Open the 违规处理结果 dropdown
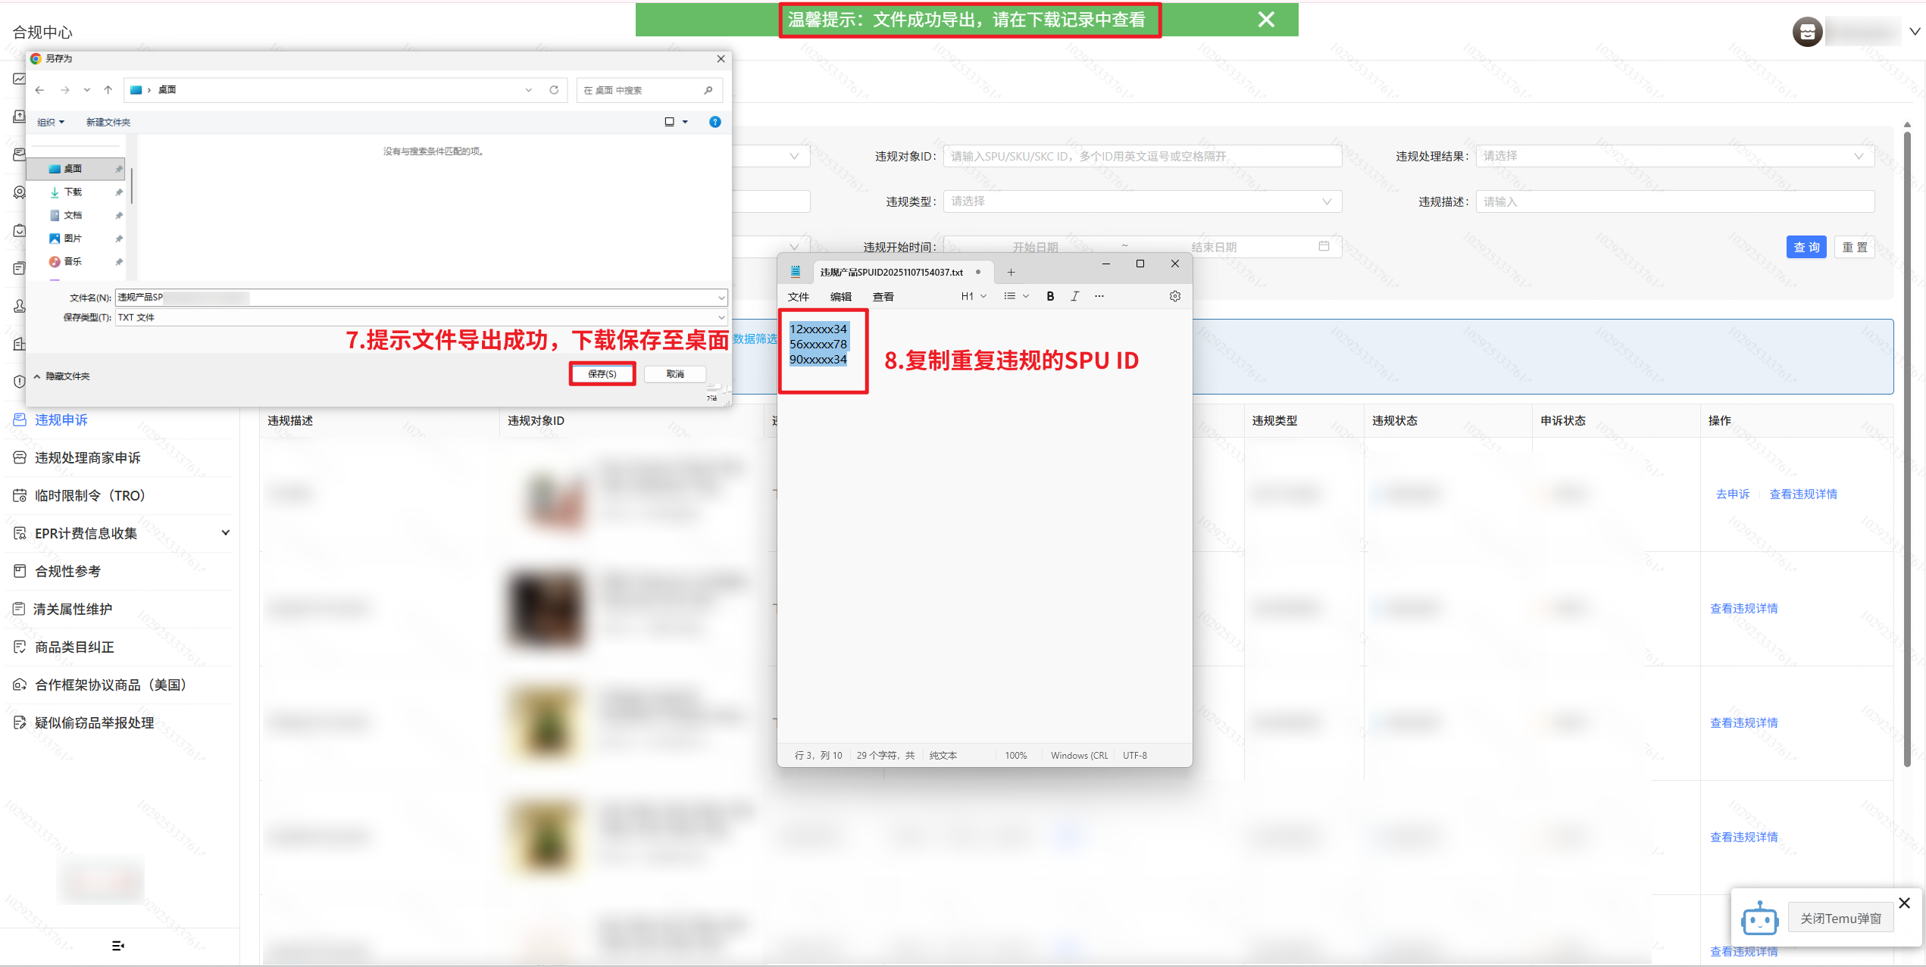The width and height of the screenshot is (1926, 967). pyautogui.click(x=1674, y=156)
